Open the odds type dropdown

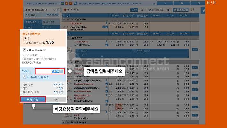[x=169, y=10]
